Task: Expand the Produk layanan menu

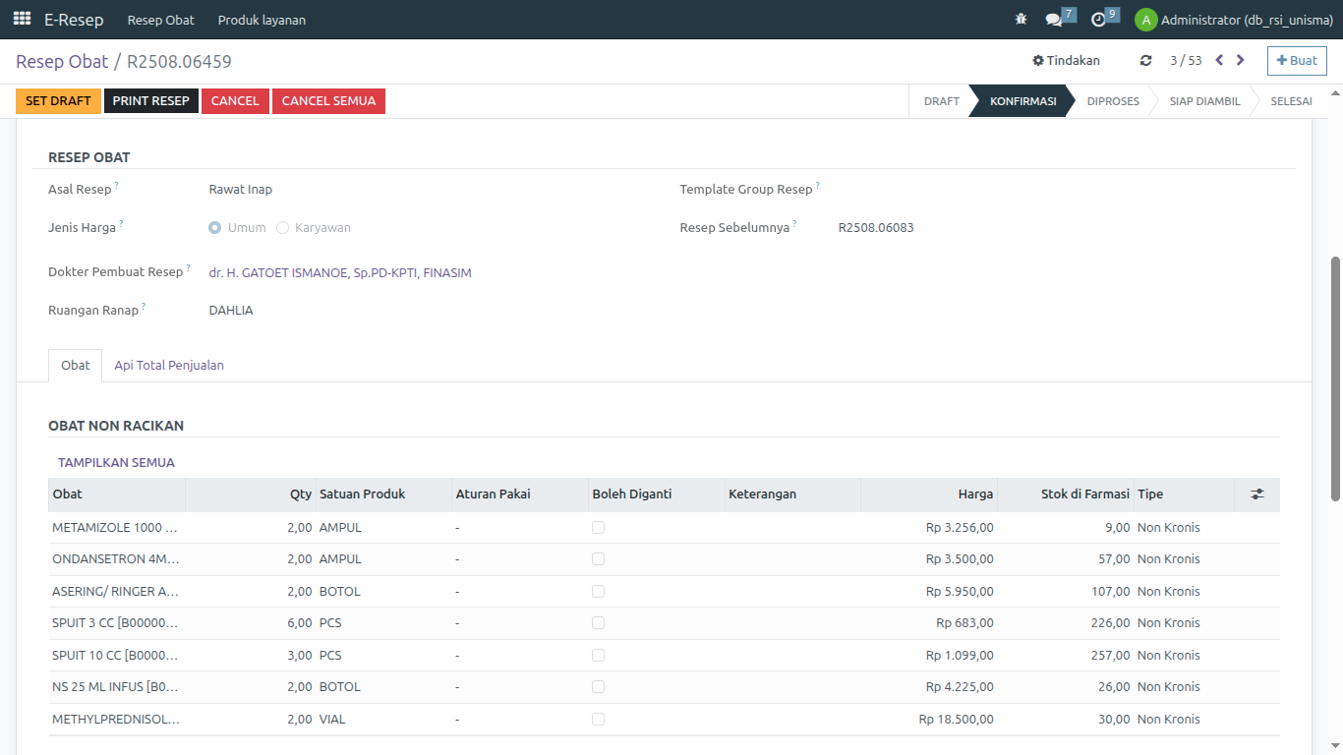Action: (262, 20)
